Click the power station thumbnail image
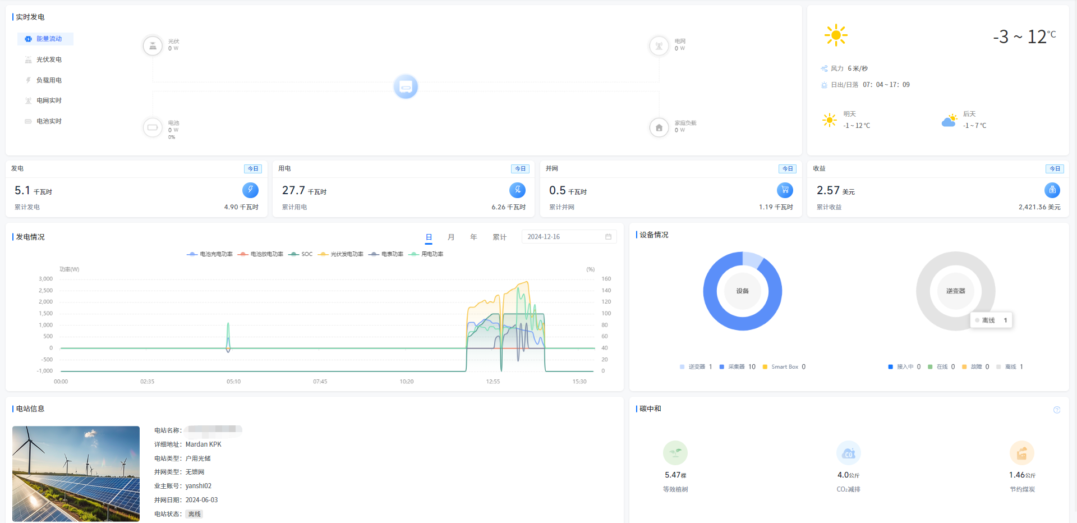Screen dimensions: 1077x523 coord(76,474)
